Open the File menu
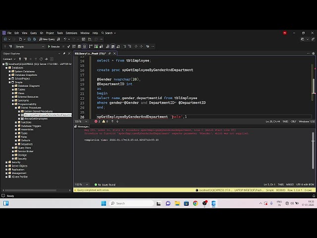This screenshot has width=317, height=238. coord(9,33)
